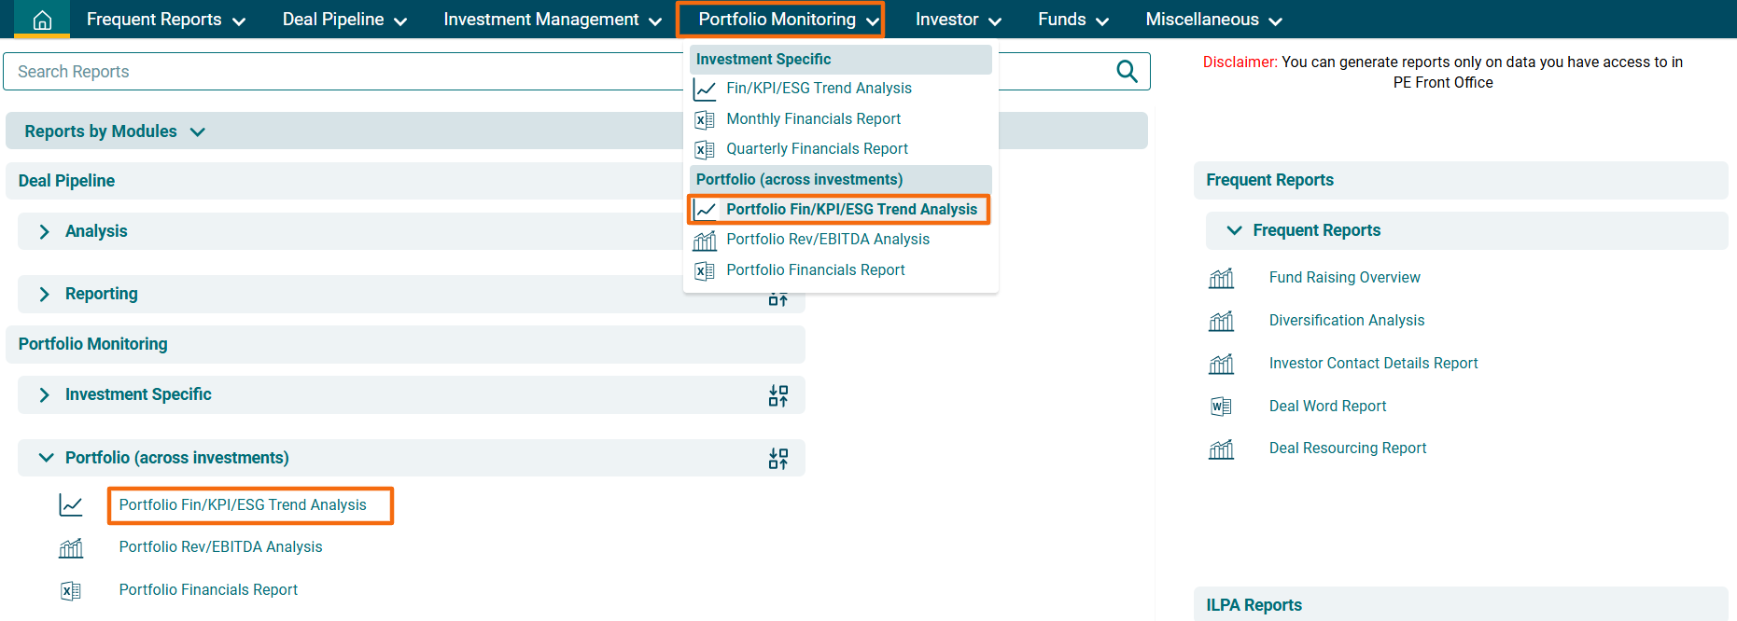1737x621 pixels.
Task: Click chart icon beside Fund Raising Overview
Action: pyautogui.click(x=1221, y=278)
